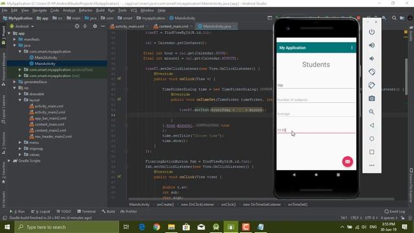Raise emulator volume with volume up icon
414x233 pixels.
(x=372, y=45)
